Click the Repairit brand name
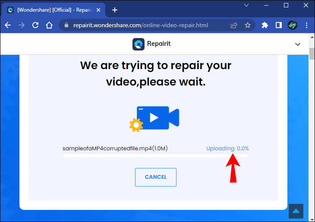 pyautogui.click(x=159, y=44)
